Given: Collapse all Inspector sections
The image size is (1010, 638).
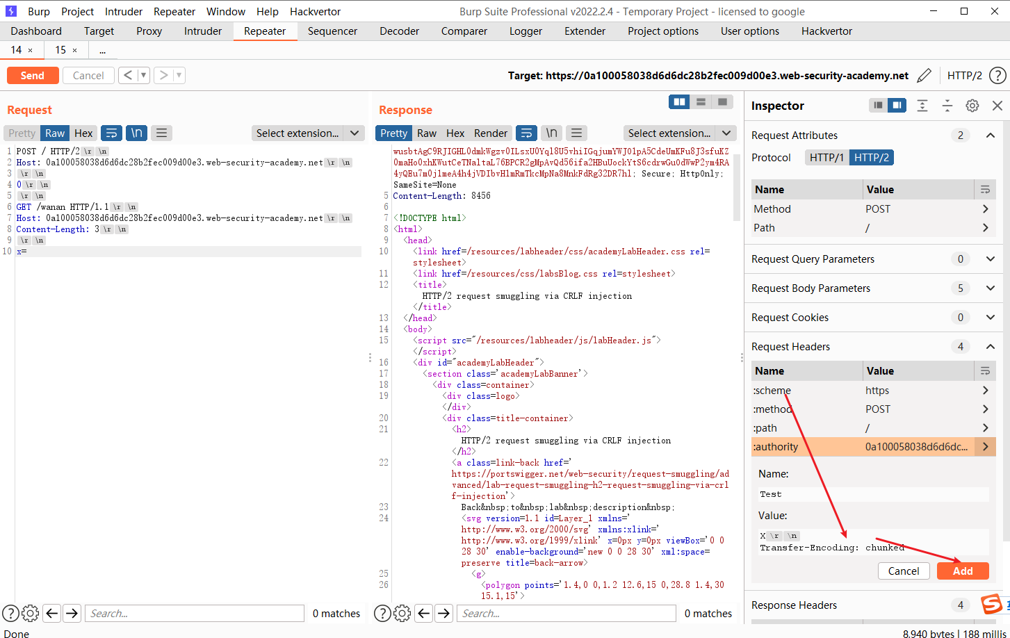Looking at the screenshot, I should click(x=947, y=106).
